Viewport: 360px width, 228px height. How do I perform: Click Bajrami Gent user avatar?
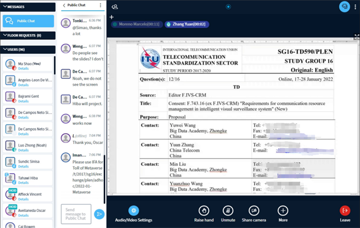10,97
